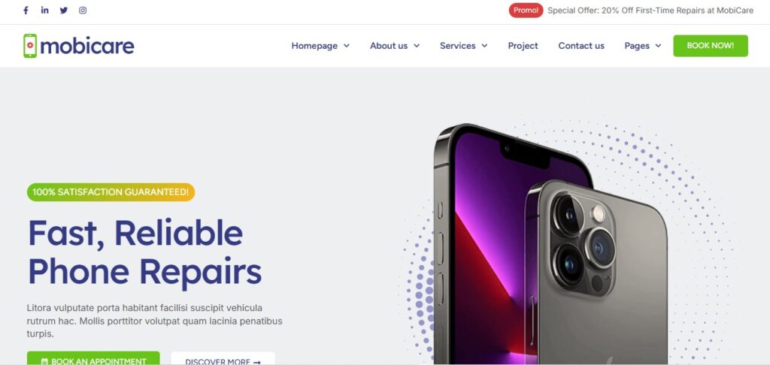Viewport: 770px width, 365px height.
Task: Click the iPhone hero image
Action: (x=551, y=244)
